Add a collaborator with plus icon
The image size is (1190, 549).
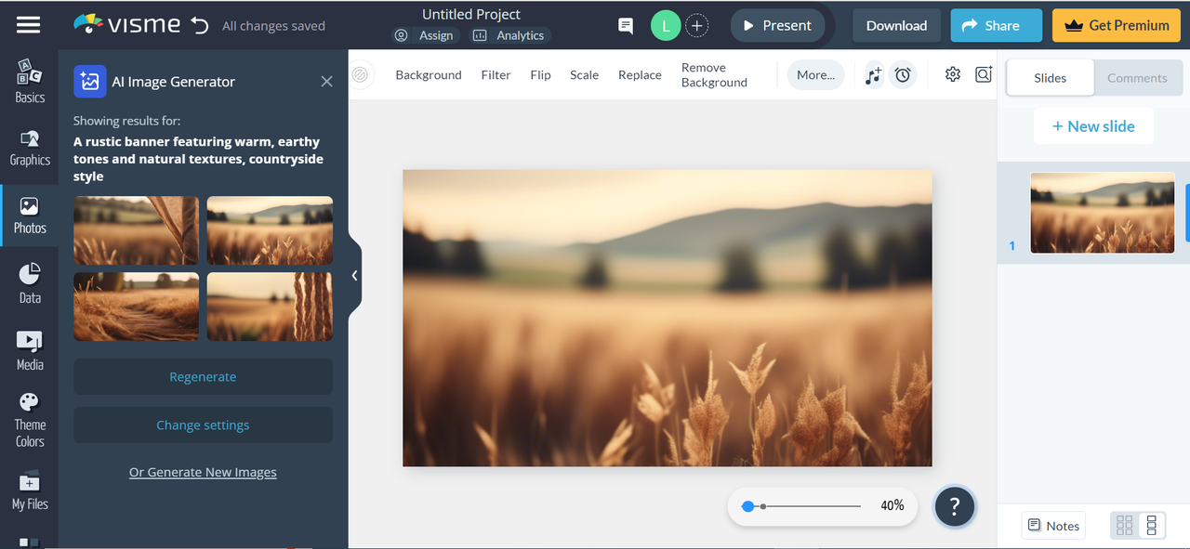click(x=697, y=25)
